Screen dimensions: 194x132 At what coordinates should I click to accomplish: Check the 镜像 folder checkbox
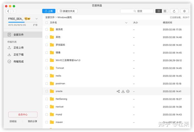tap(47, 53)
